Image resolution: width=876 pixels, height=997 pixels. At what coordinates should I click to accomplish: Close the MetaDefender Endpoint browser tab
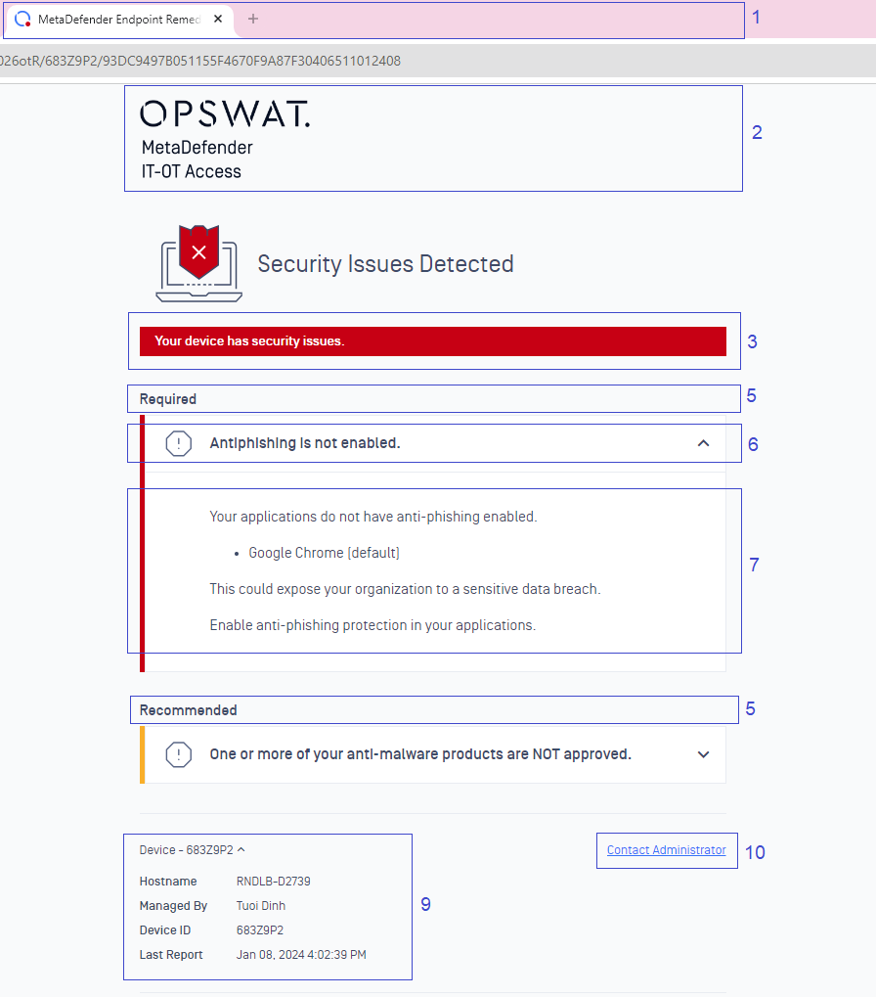(x=218, y=19)
